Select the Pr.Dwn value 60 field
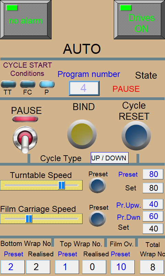This screenshot has width=165, height=276. (153, 216)
